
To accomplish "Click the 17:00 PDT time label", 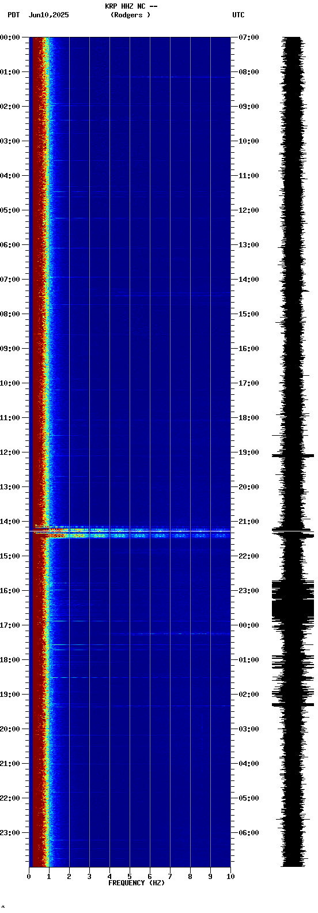I will pyautogui.click(x=10, y=625).
